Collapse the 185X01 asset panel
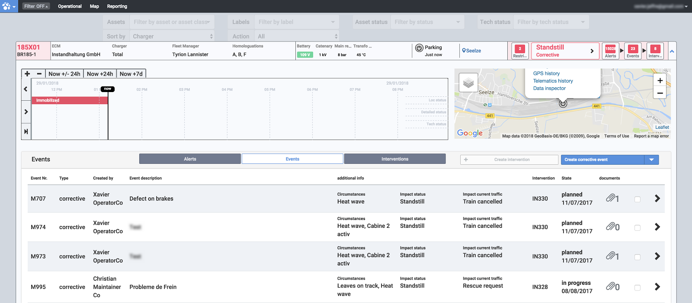The image size is (692, 303). pyautogui.click(x=672, y=51)
